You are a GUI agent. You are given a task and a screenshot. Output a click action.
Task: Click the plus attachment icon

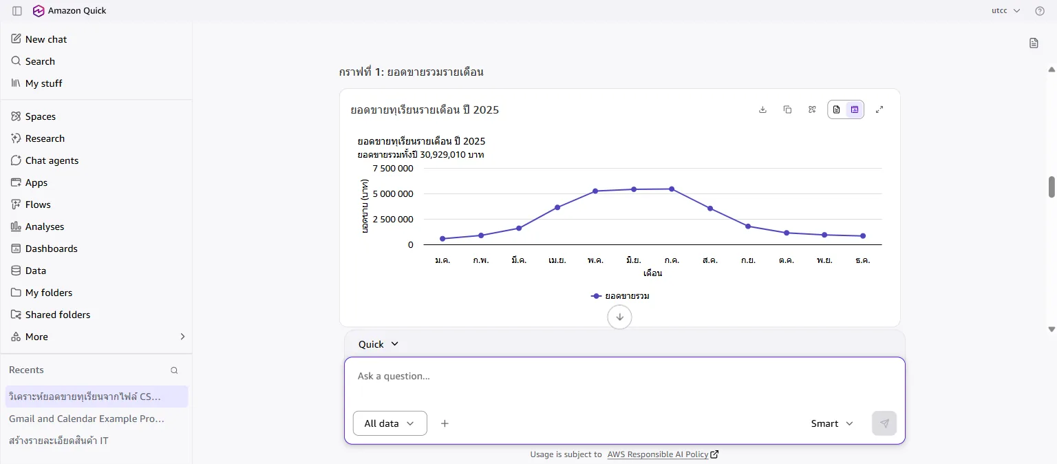[445, 423]
